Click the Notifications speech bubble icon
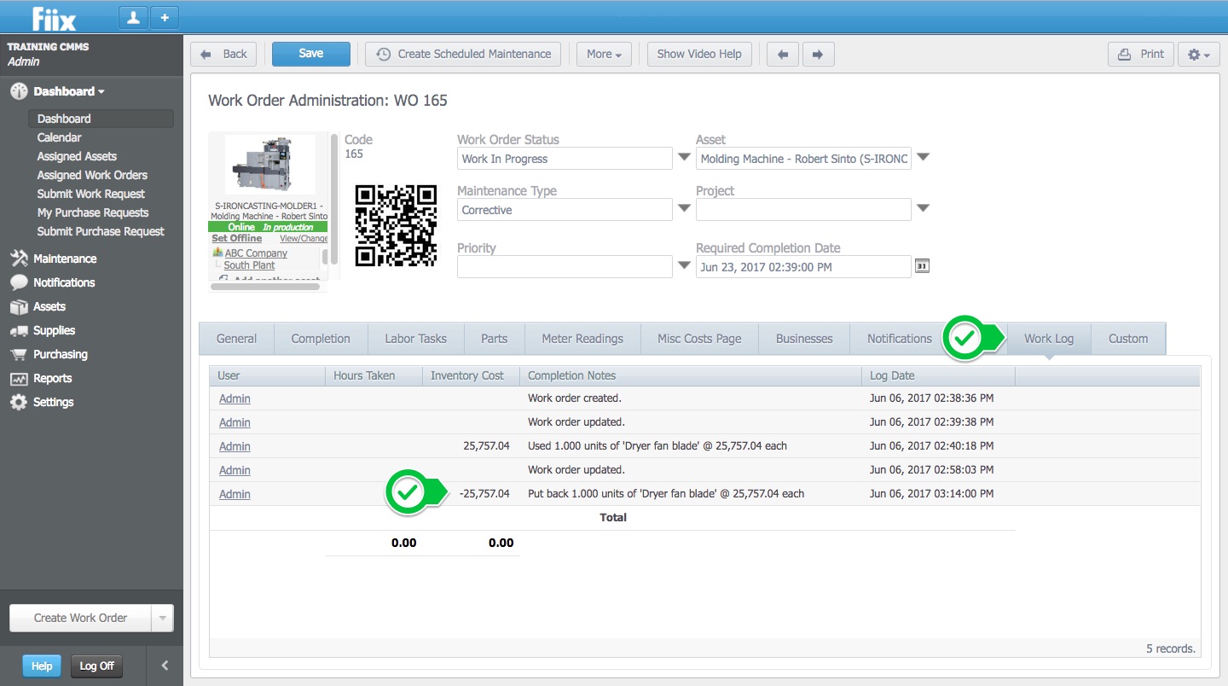The width and height of the screenshot is (1228, 686). (x=19, y=282)
